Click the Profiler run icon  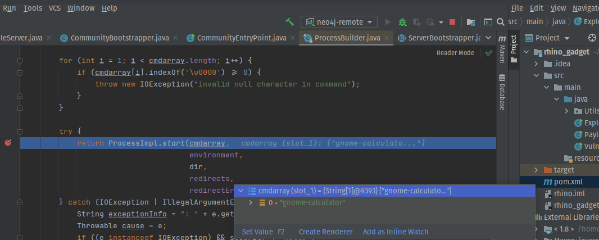pos(430,22)
